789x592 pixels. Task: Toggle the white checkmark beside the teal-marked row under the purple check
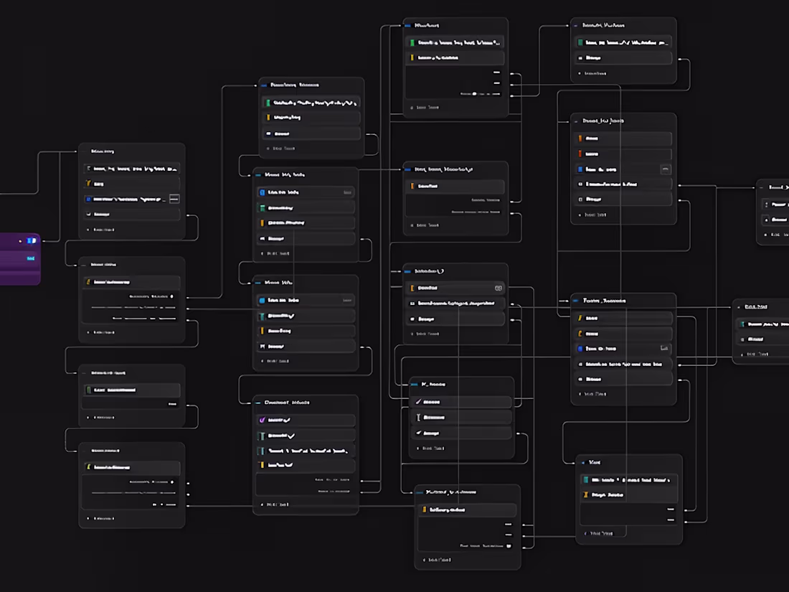pos(291,436)
